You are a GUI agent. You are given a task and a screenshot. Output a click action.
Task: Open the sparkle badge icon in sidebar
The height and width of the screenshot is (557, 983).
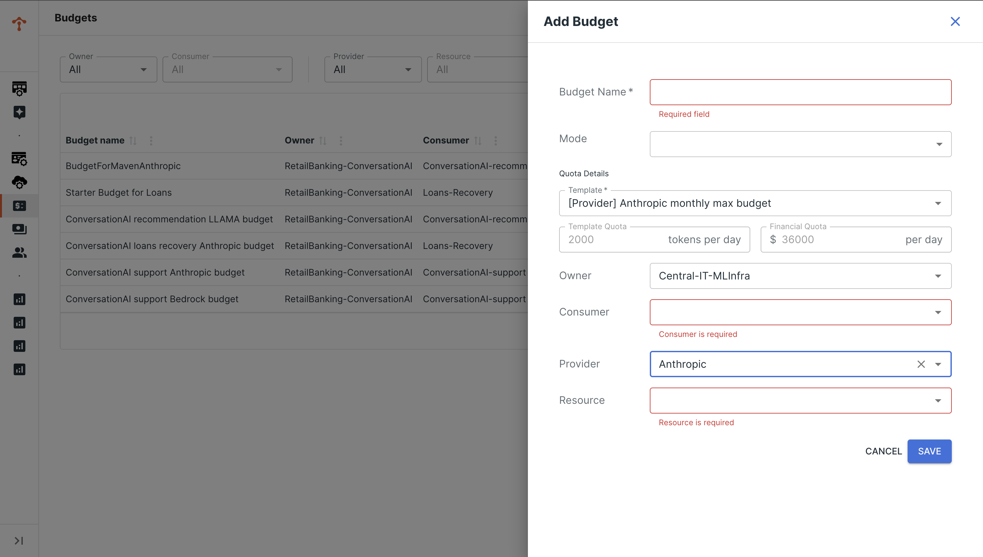coord(19,112)
